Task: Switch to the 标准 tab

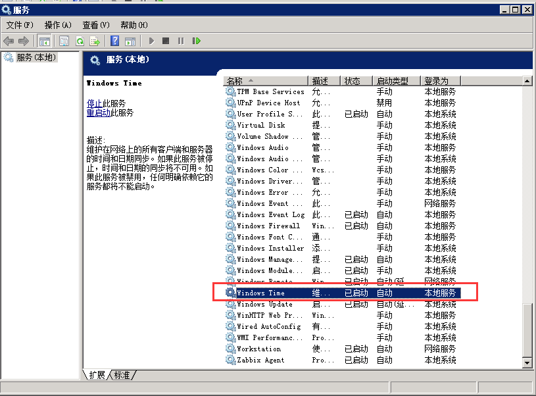Action: (122, 375)
